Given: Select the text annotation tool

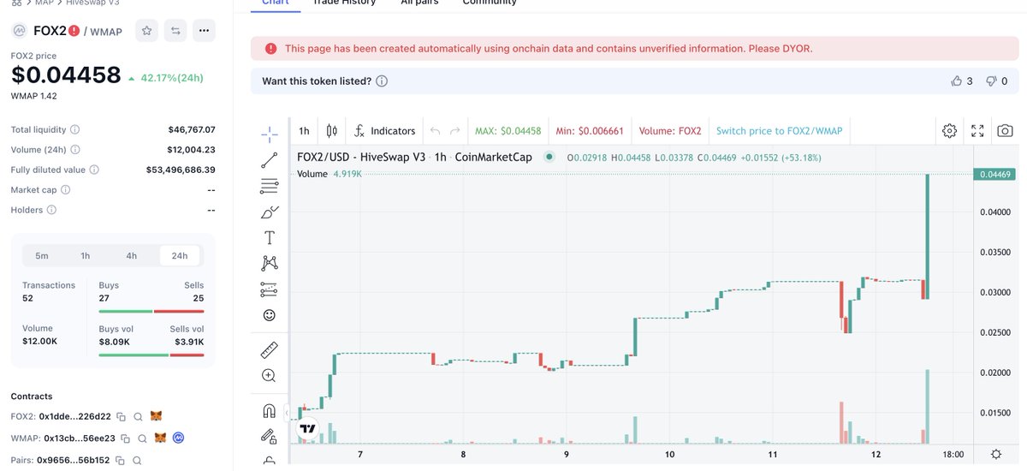Looking at the screenshot, I should click(269, 237).
